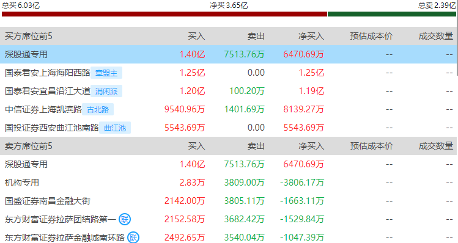The height and width of the screenshot is (243, 458).
Task: Open the 消闲派 trader tag
Action: click(106, 92)
